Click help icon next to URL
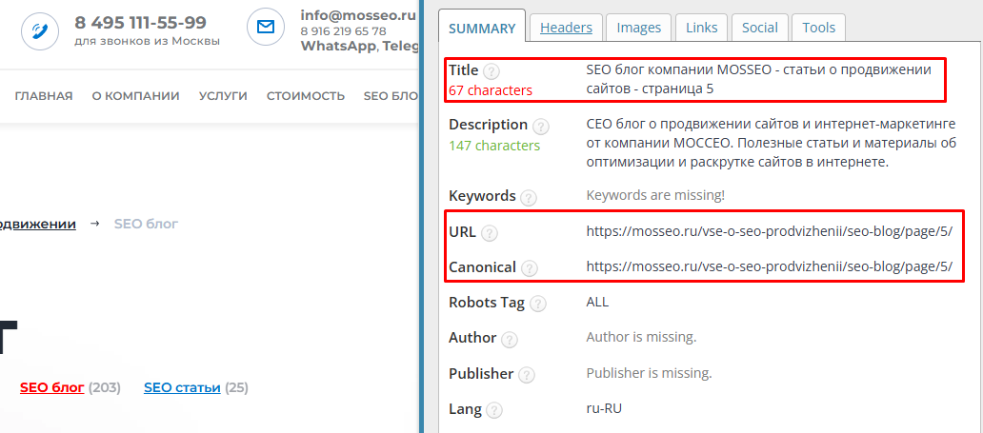The image size is (983, 433). (x=490, y=233)
